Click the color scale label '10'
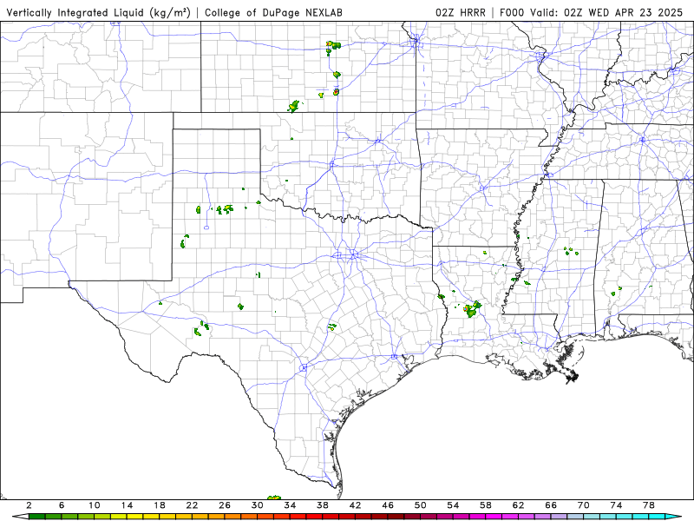The width and height of the screenshot is (694, 521). pyautogui.click(x=95, y=505)
